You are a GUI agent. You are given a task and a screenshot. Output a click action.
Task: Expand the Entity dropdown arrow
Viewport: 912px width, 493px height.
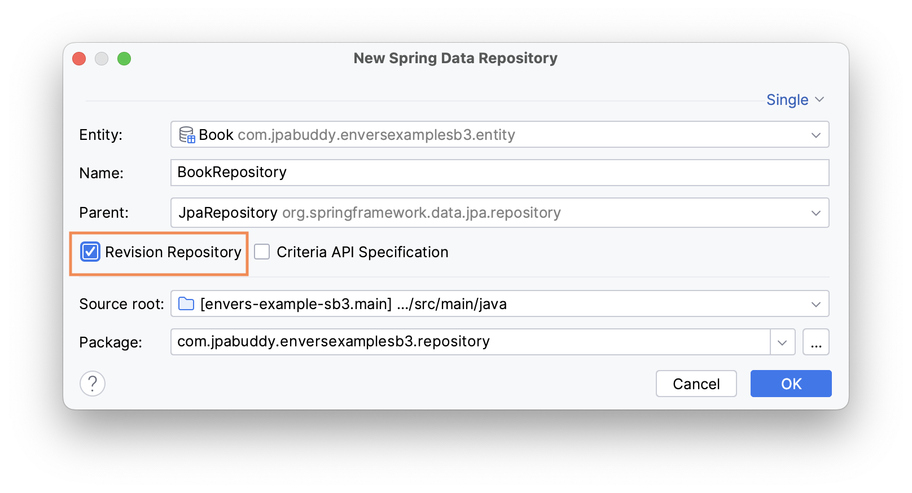(815, 135)
